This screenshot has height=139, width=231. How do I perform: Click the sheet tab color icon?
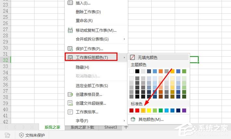[x=70, y=57]
